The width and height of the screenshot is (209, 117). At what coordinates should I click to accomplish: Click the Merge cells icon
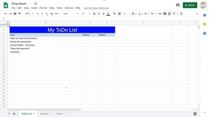click(x=124, y=14)
